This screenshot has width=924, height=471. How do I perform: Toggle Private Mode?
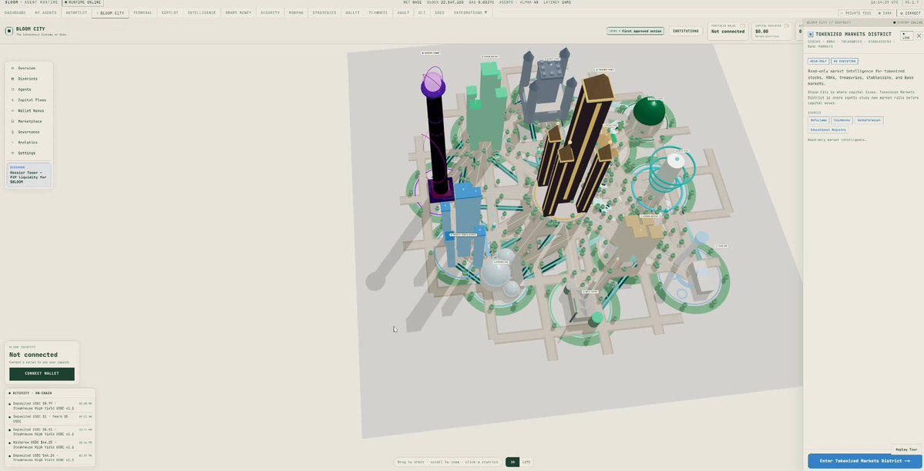[855, 12]
